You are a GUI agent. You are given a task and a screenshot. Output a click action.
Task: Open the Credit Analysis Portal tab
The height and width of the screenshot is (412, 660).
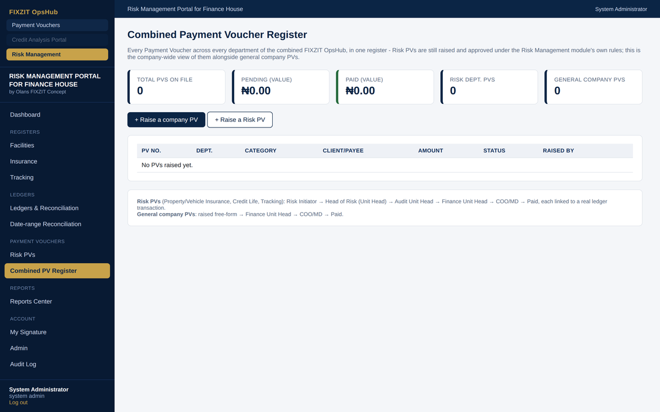point(57,40)
